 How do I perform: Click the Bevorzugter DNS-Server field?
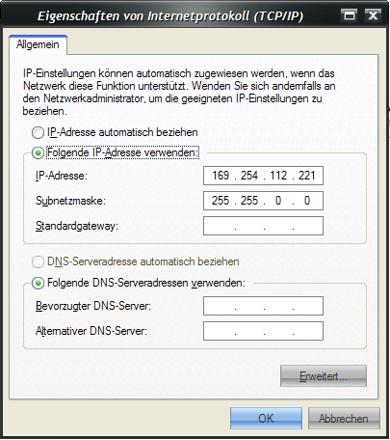[x=263, y=306]
